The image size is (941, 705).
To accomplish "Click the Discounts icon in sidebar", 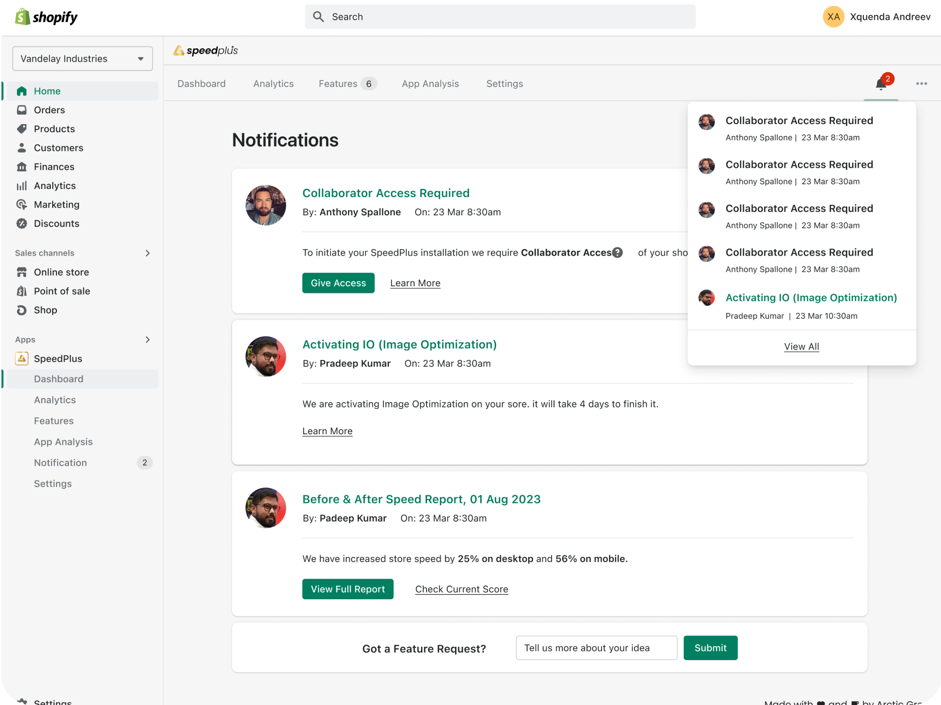I will point(22,224).
